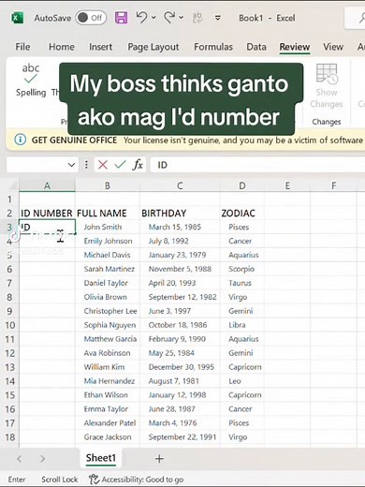Open the Redo history dropdown arrow
365x487 pixels.
(x=181, y=18)
